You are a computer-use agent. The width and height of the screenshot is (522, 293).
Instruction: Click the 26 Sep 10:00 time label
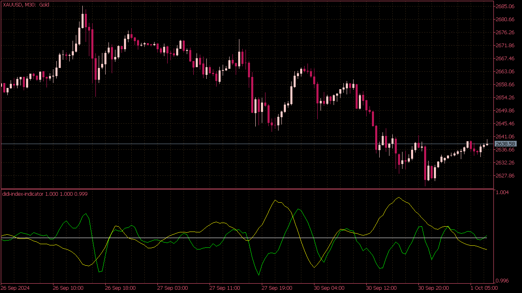click(68, 288)
